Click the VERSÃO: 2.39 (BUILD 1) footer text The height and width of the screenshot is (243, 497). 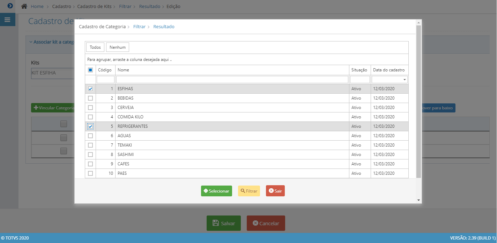coord(473,238)
